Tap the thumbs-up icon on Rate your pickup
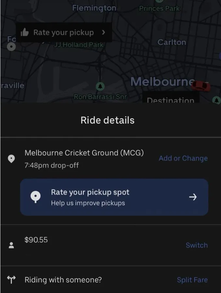 coord(25,32)
